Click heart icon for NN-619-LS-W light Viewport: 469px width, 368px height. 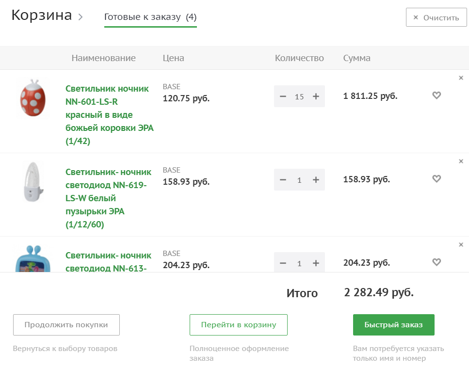(x=437, y=179)
